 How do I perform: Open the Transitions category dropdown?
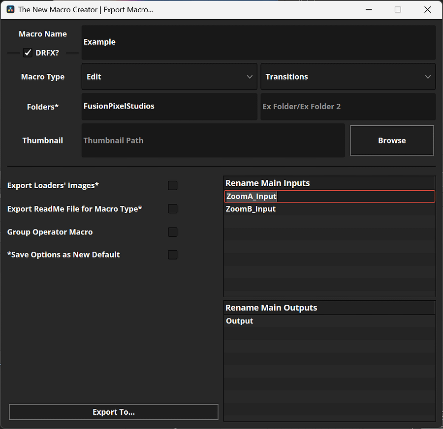tap(348, 77)
